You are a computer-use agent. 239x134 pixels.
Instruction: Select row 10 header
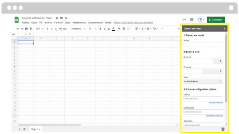[x=15, y=74]
